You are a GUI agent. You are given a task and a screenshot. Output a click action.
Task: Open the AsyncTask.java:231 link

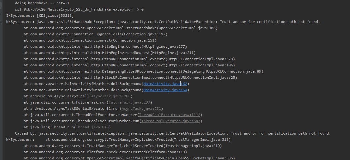click(x=141, y=109)
